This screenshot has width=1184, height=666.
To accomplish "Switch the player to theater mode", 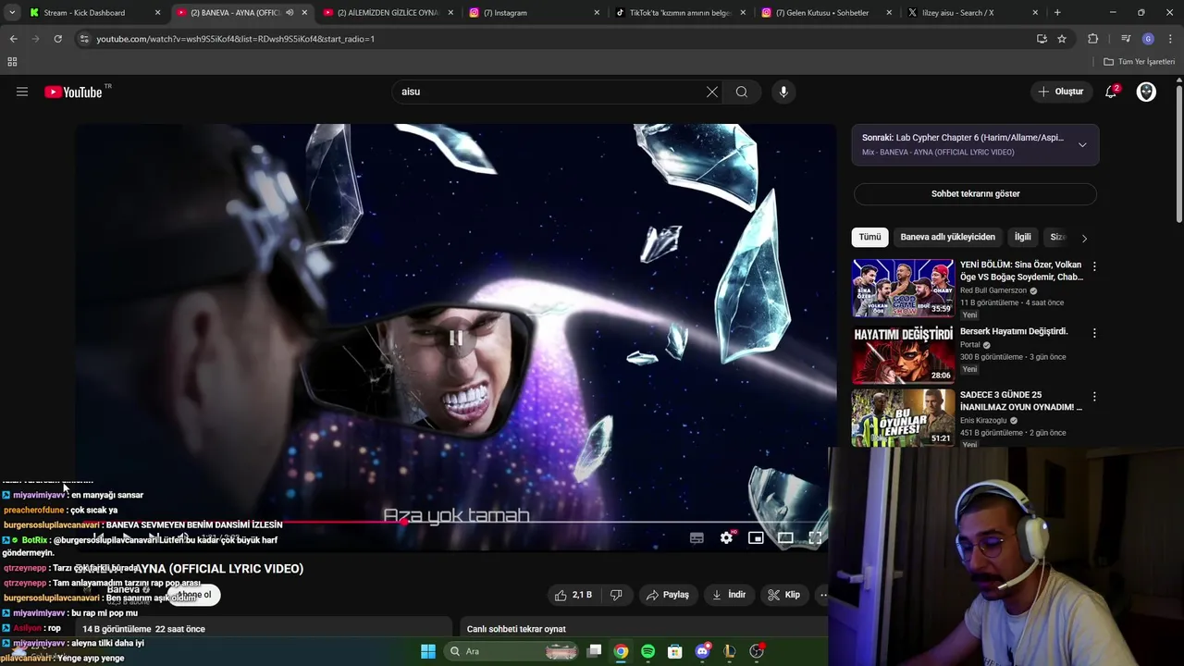I will (x=785, y=537).
